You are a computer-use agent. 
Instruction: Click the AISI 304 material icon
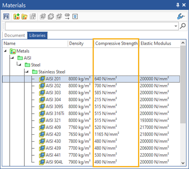[x=42, y=100]
